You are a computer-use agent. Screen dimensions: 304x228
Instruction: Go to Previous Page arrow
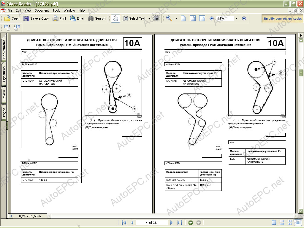[x=132, y=223]
